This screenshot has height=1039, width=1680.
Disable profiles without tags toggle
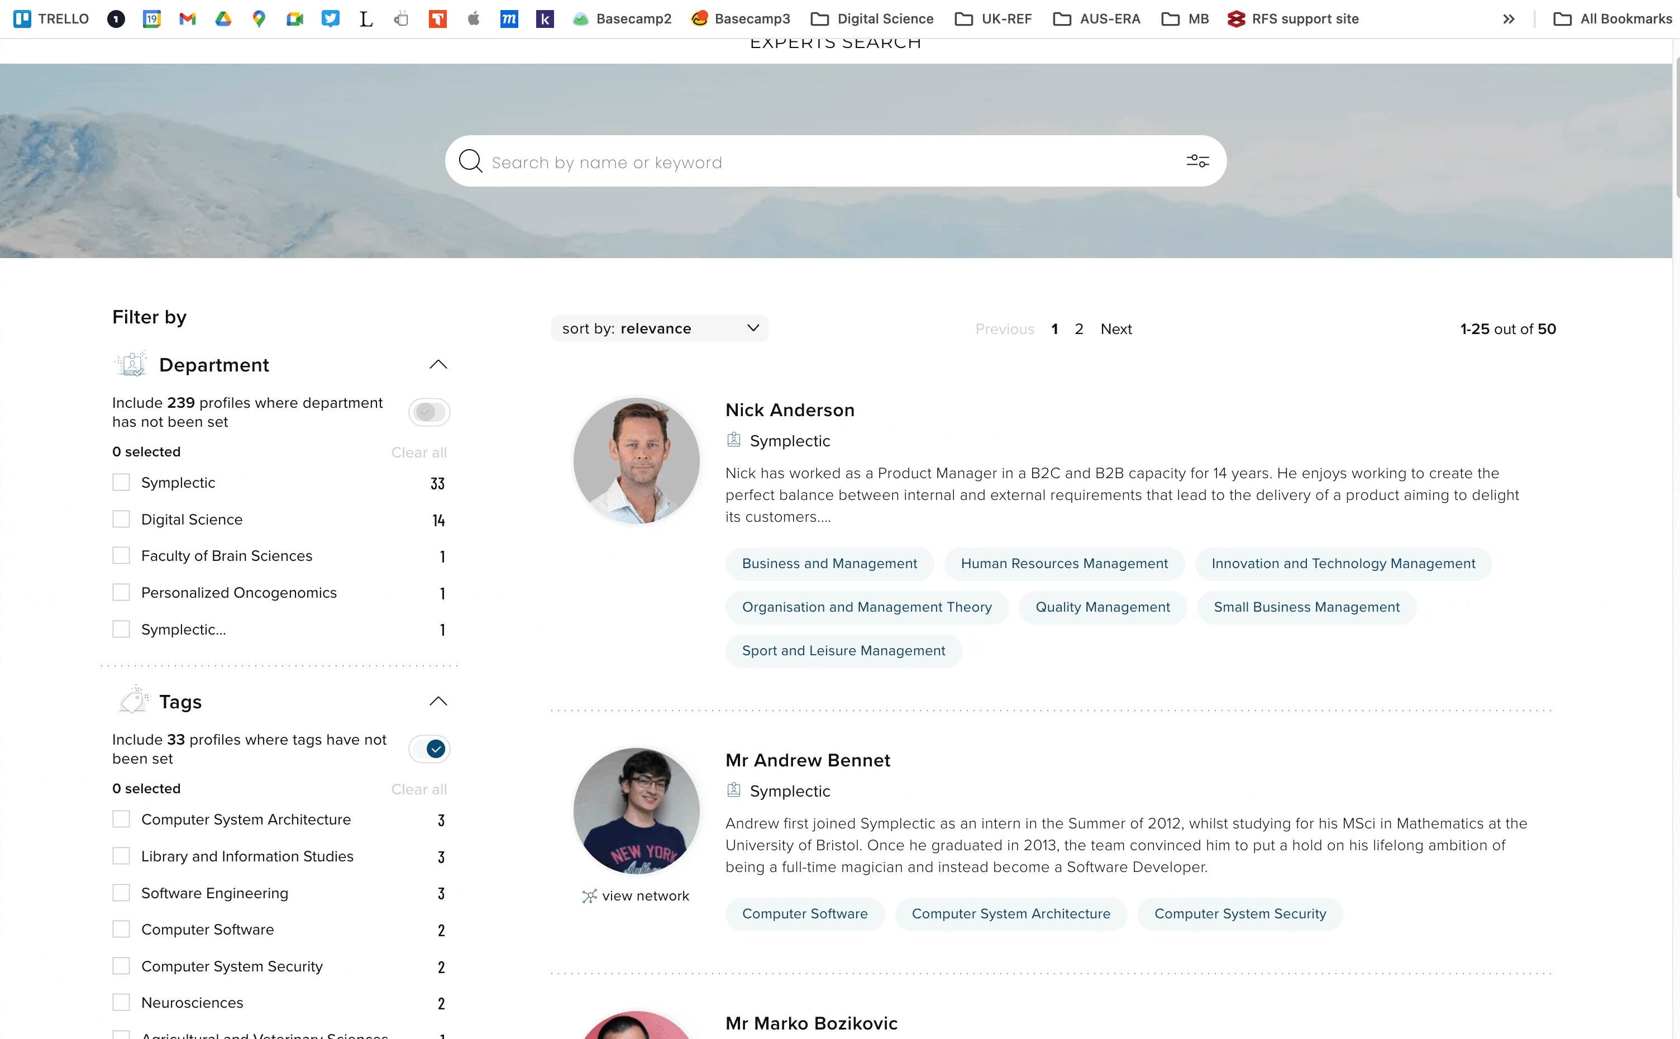pyautogui.click(x=429, y=749)
